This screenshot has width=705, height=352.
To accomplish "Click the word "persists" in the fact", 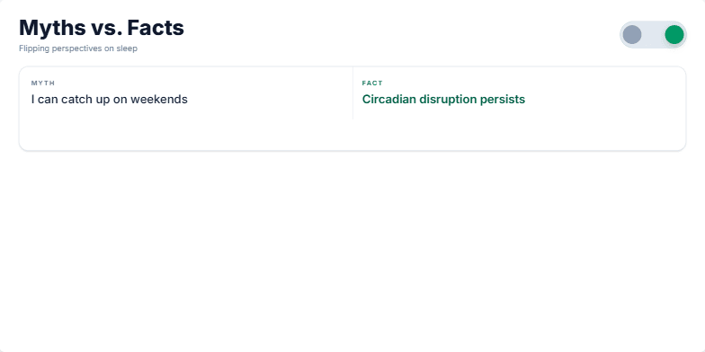I will 502,100.
